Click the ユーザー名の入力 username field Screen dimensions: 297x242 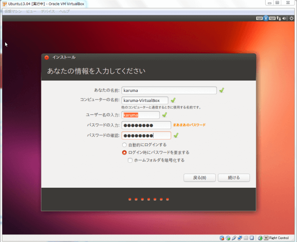141,115
